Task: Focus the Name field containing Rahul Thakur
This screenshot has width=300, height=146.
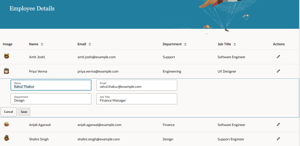Action: [51, 85]
